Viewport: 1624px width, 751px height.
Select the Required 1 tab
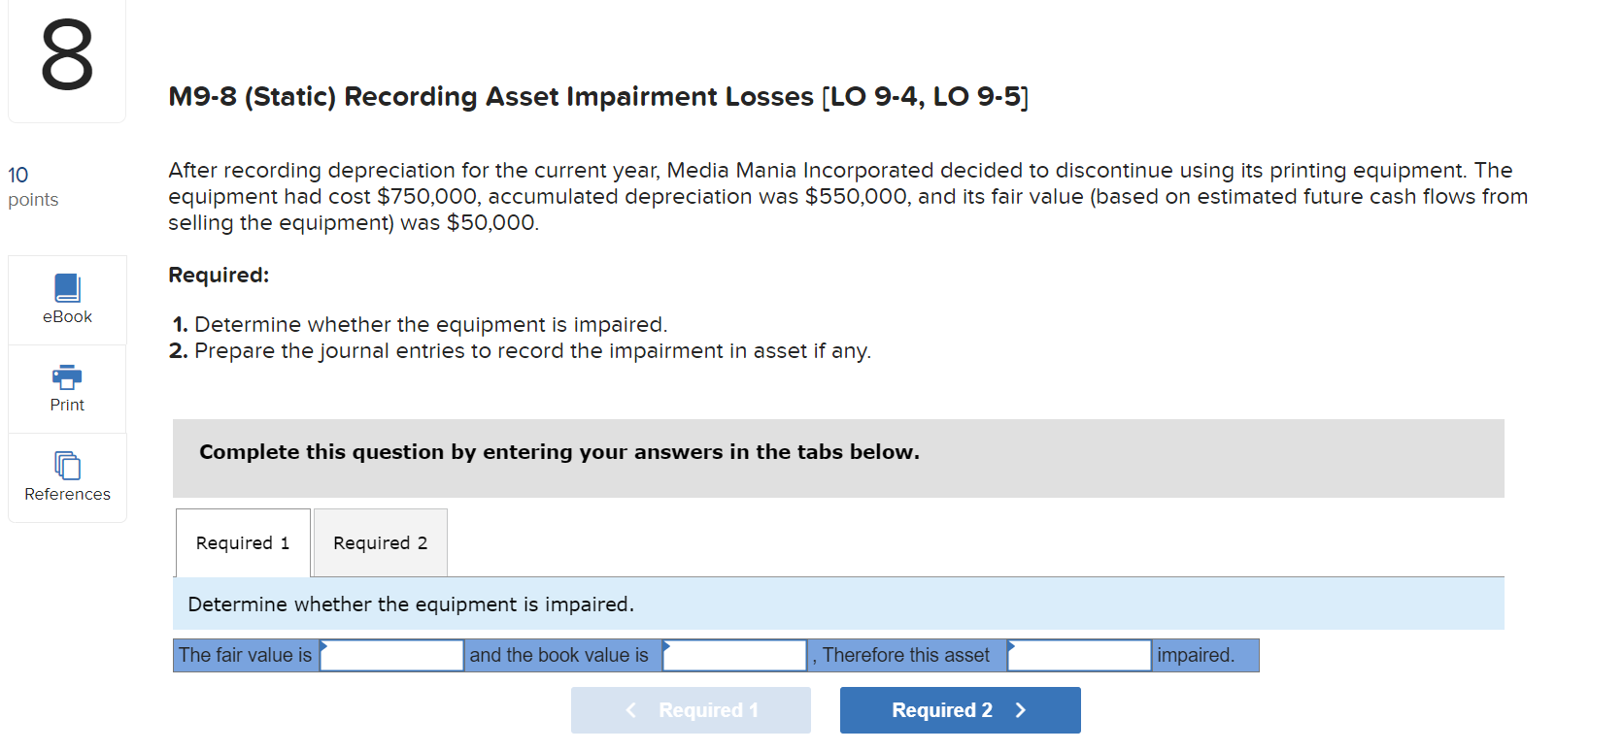pos(242,542)
